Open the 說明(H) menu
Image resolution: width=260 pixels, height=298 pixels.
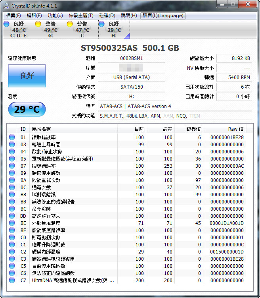point(129,15)
